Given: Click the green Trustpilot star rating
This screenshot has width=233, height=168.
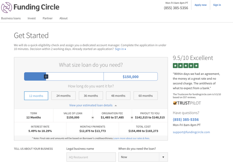Looking at the screenshot, I should [x=186, y=66].
